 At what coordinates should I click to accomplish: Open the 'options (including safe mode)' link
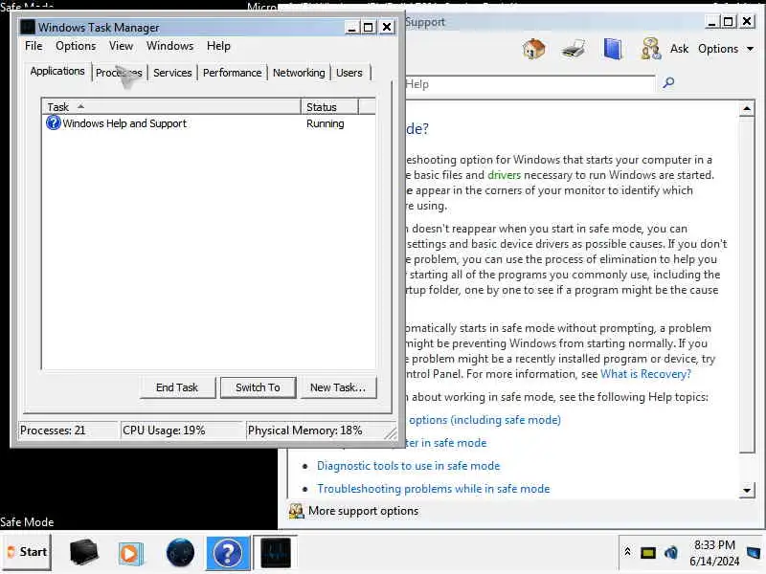(484, 420)
